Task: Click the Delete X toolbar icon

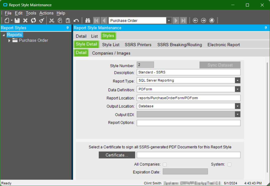Action: pos(25,21)
